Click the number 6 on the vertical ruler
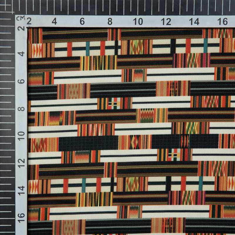 click(21, 81)
